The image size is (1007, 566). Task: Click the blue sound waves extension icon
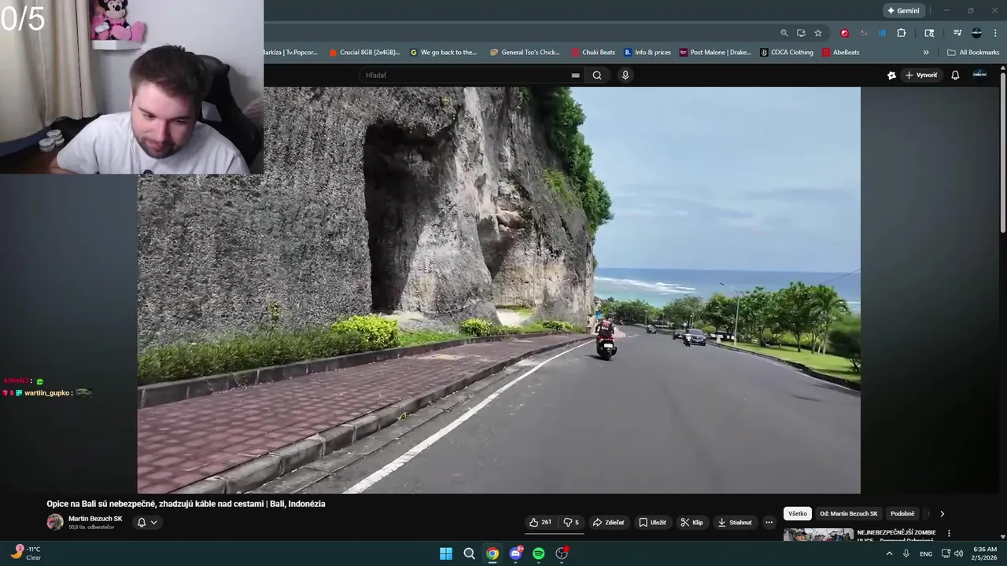(x=882, y=33)
